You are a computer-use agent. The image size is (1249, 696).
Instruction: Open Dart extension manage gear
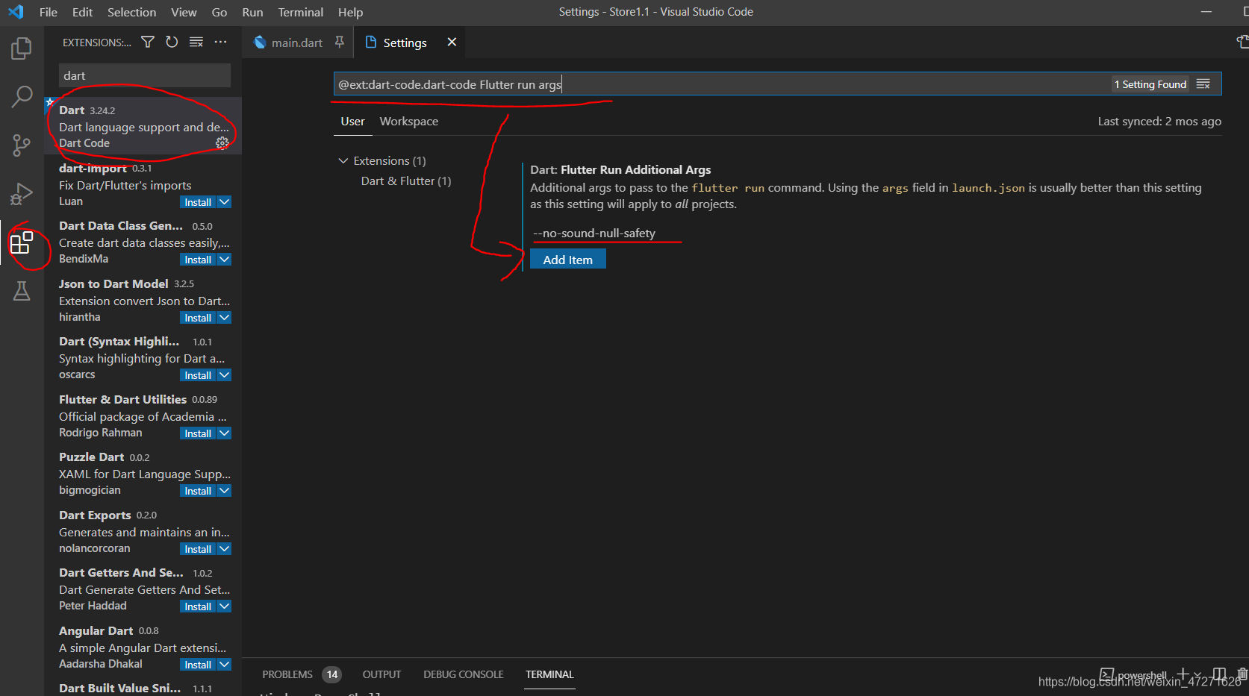point(222,142)
